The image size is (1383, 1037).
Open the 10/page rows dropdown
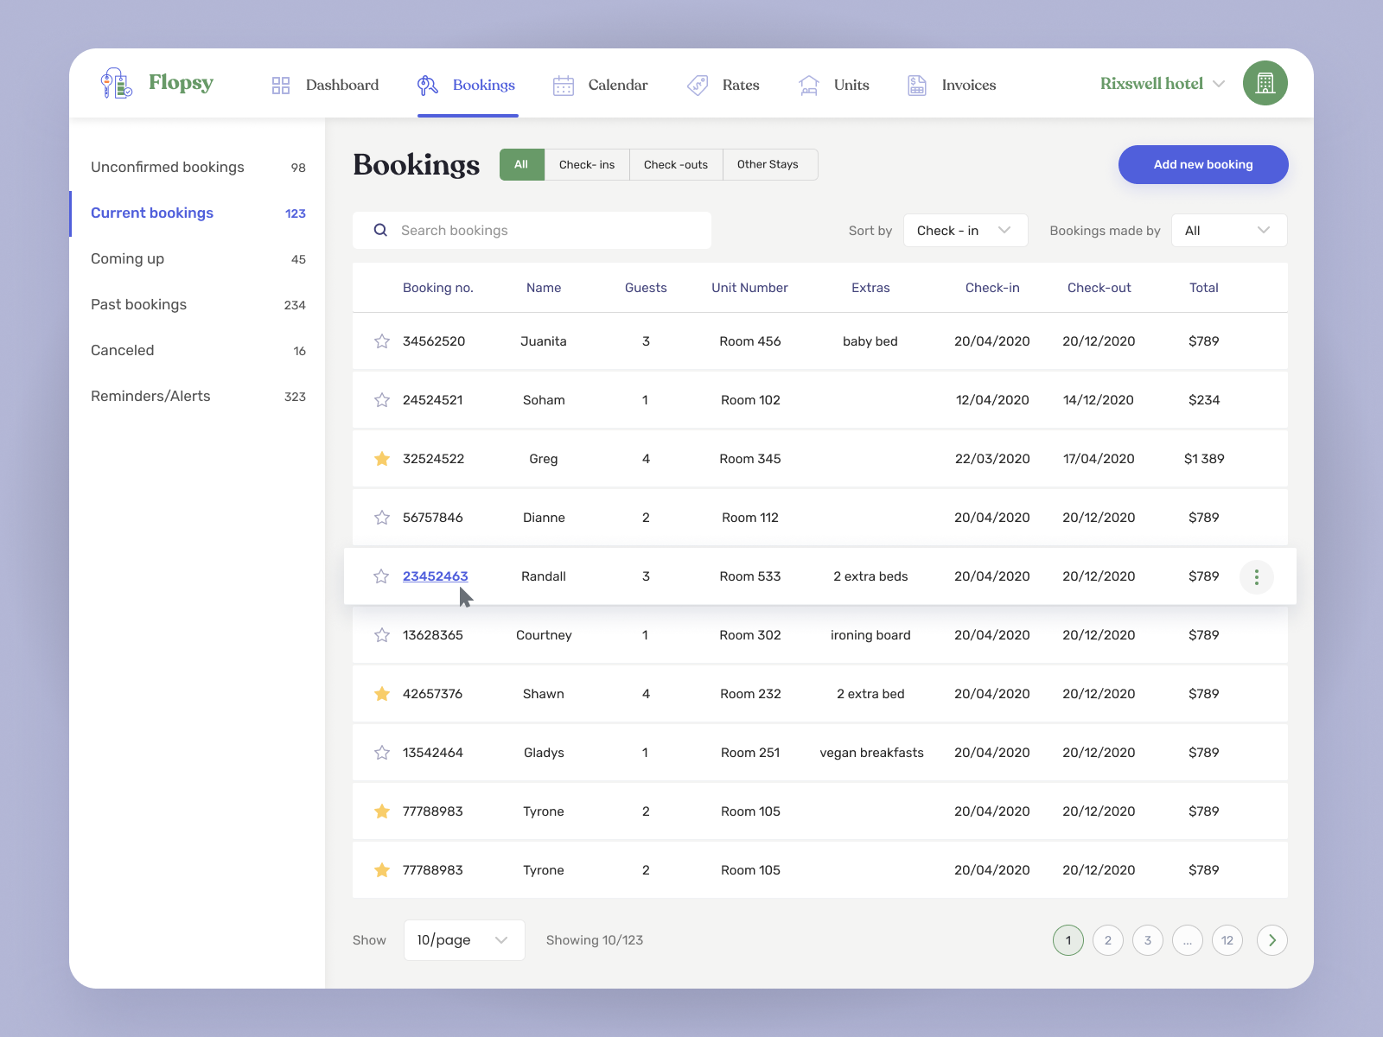[x=464, y=940]
